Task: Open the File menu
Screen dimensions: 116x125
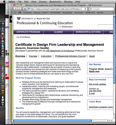Action: 20,2
